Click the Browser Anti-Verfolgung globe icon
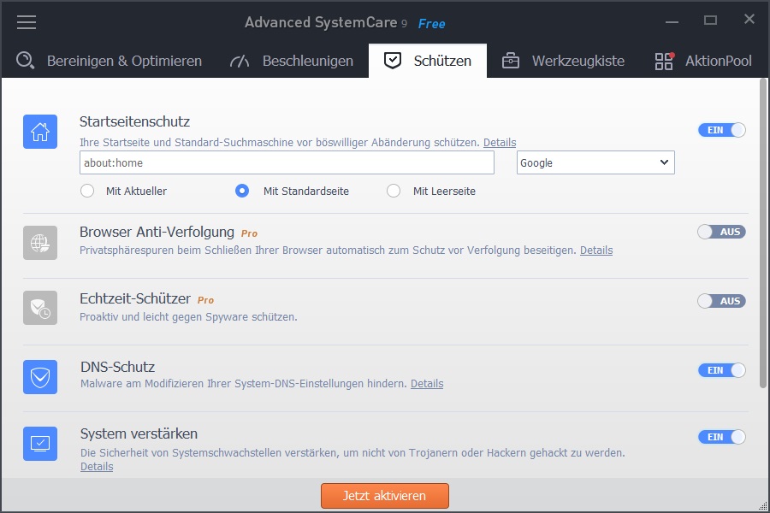Screen dimensions: 770x513 tap(40, 243)
